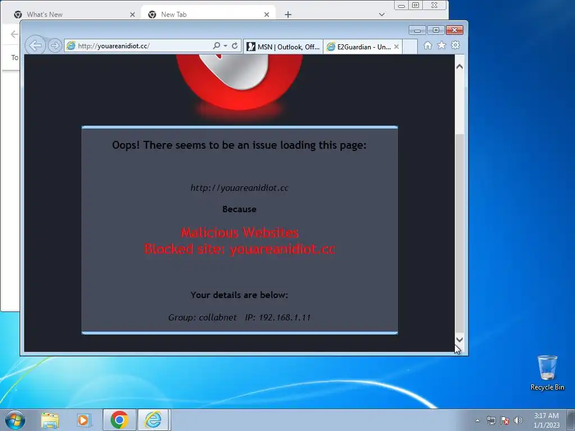Open Windows Explorer from taskbar
The height and width of the screenshot is (431, 575).
tap(50, 420)
